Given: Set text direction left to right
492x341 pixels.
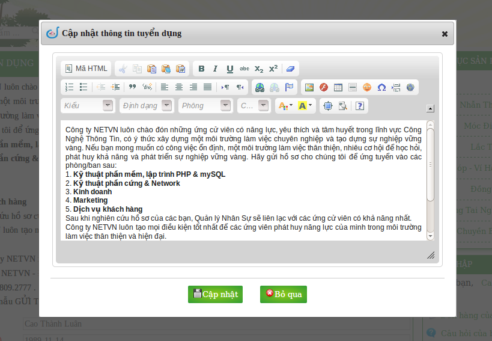Looking at the screenshot, I should coord(225,87).
